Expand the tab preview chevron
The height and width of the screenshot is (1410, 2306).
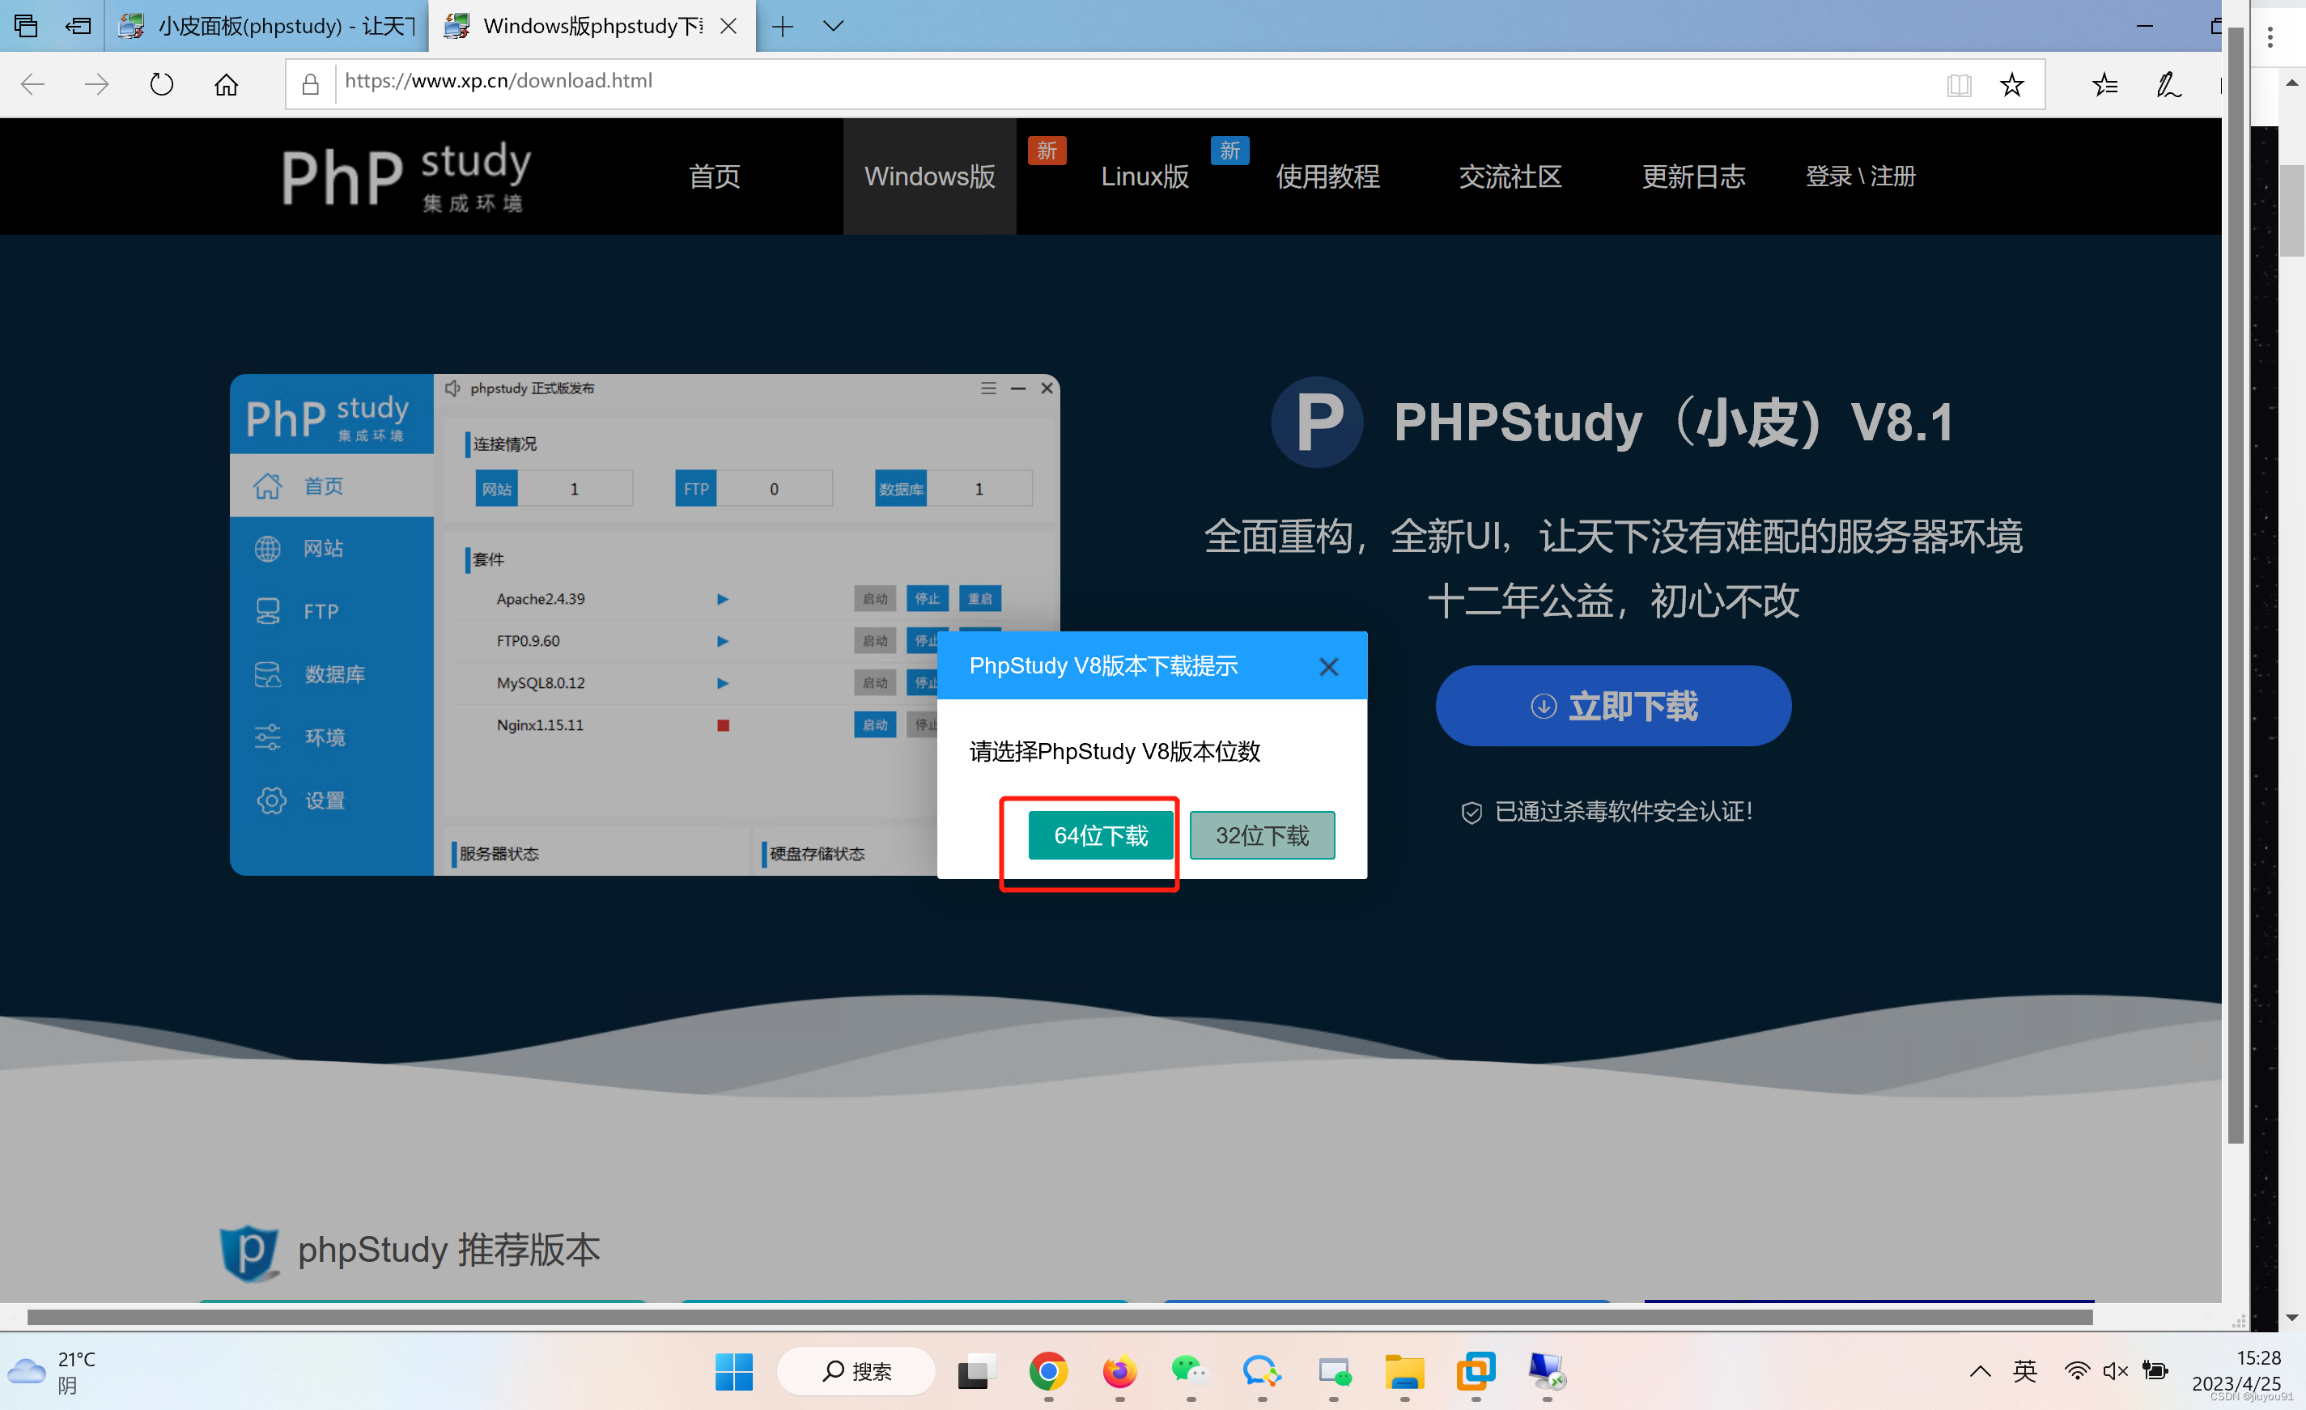click(833, 25)
